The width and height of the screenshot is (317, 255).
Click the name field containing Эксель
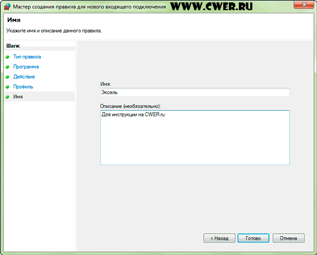[x=194, y=92]
